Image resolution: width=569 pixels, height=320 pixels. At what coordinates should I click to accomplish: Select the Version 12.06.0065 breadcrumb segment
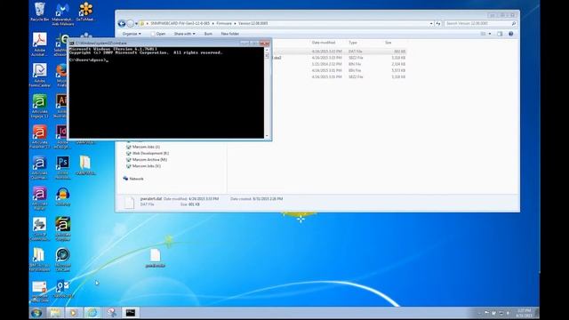(252, 24)
